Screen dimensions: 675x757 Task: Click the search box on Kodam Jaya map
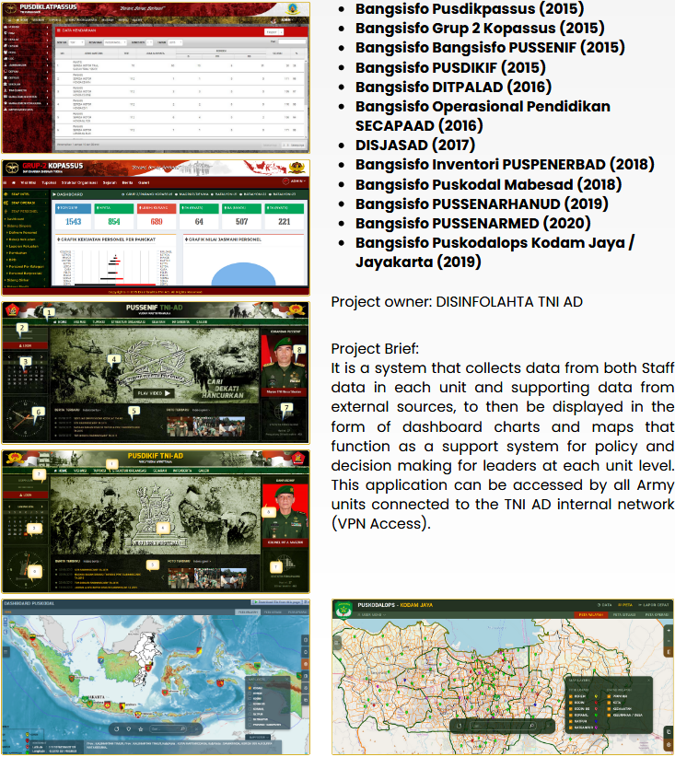503,726
